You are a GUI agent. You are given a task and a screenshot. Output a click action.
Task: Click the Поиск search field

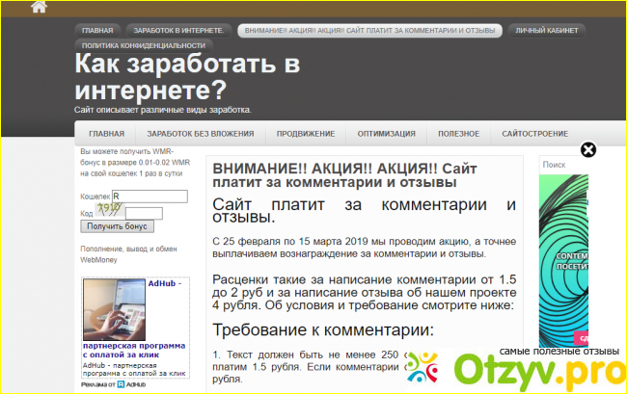tap(564, 165)
